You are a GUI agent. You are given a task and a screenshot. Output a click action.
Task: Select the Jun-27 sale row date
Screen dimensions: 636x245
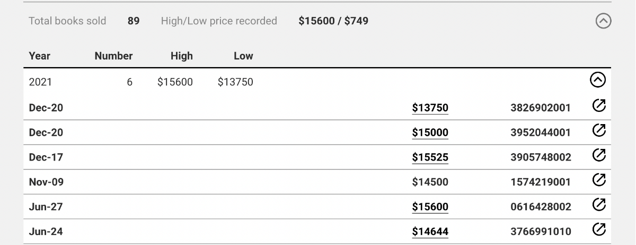(46, 207)
